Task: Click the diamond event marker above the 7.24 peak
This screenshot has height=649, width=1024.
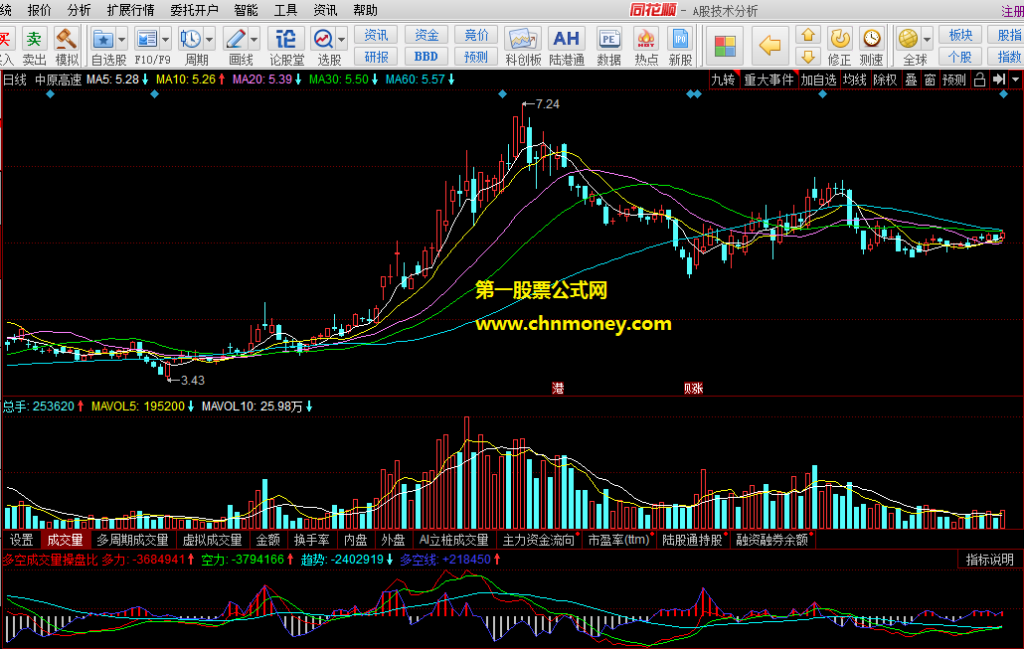Action: click(502, 94)
